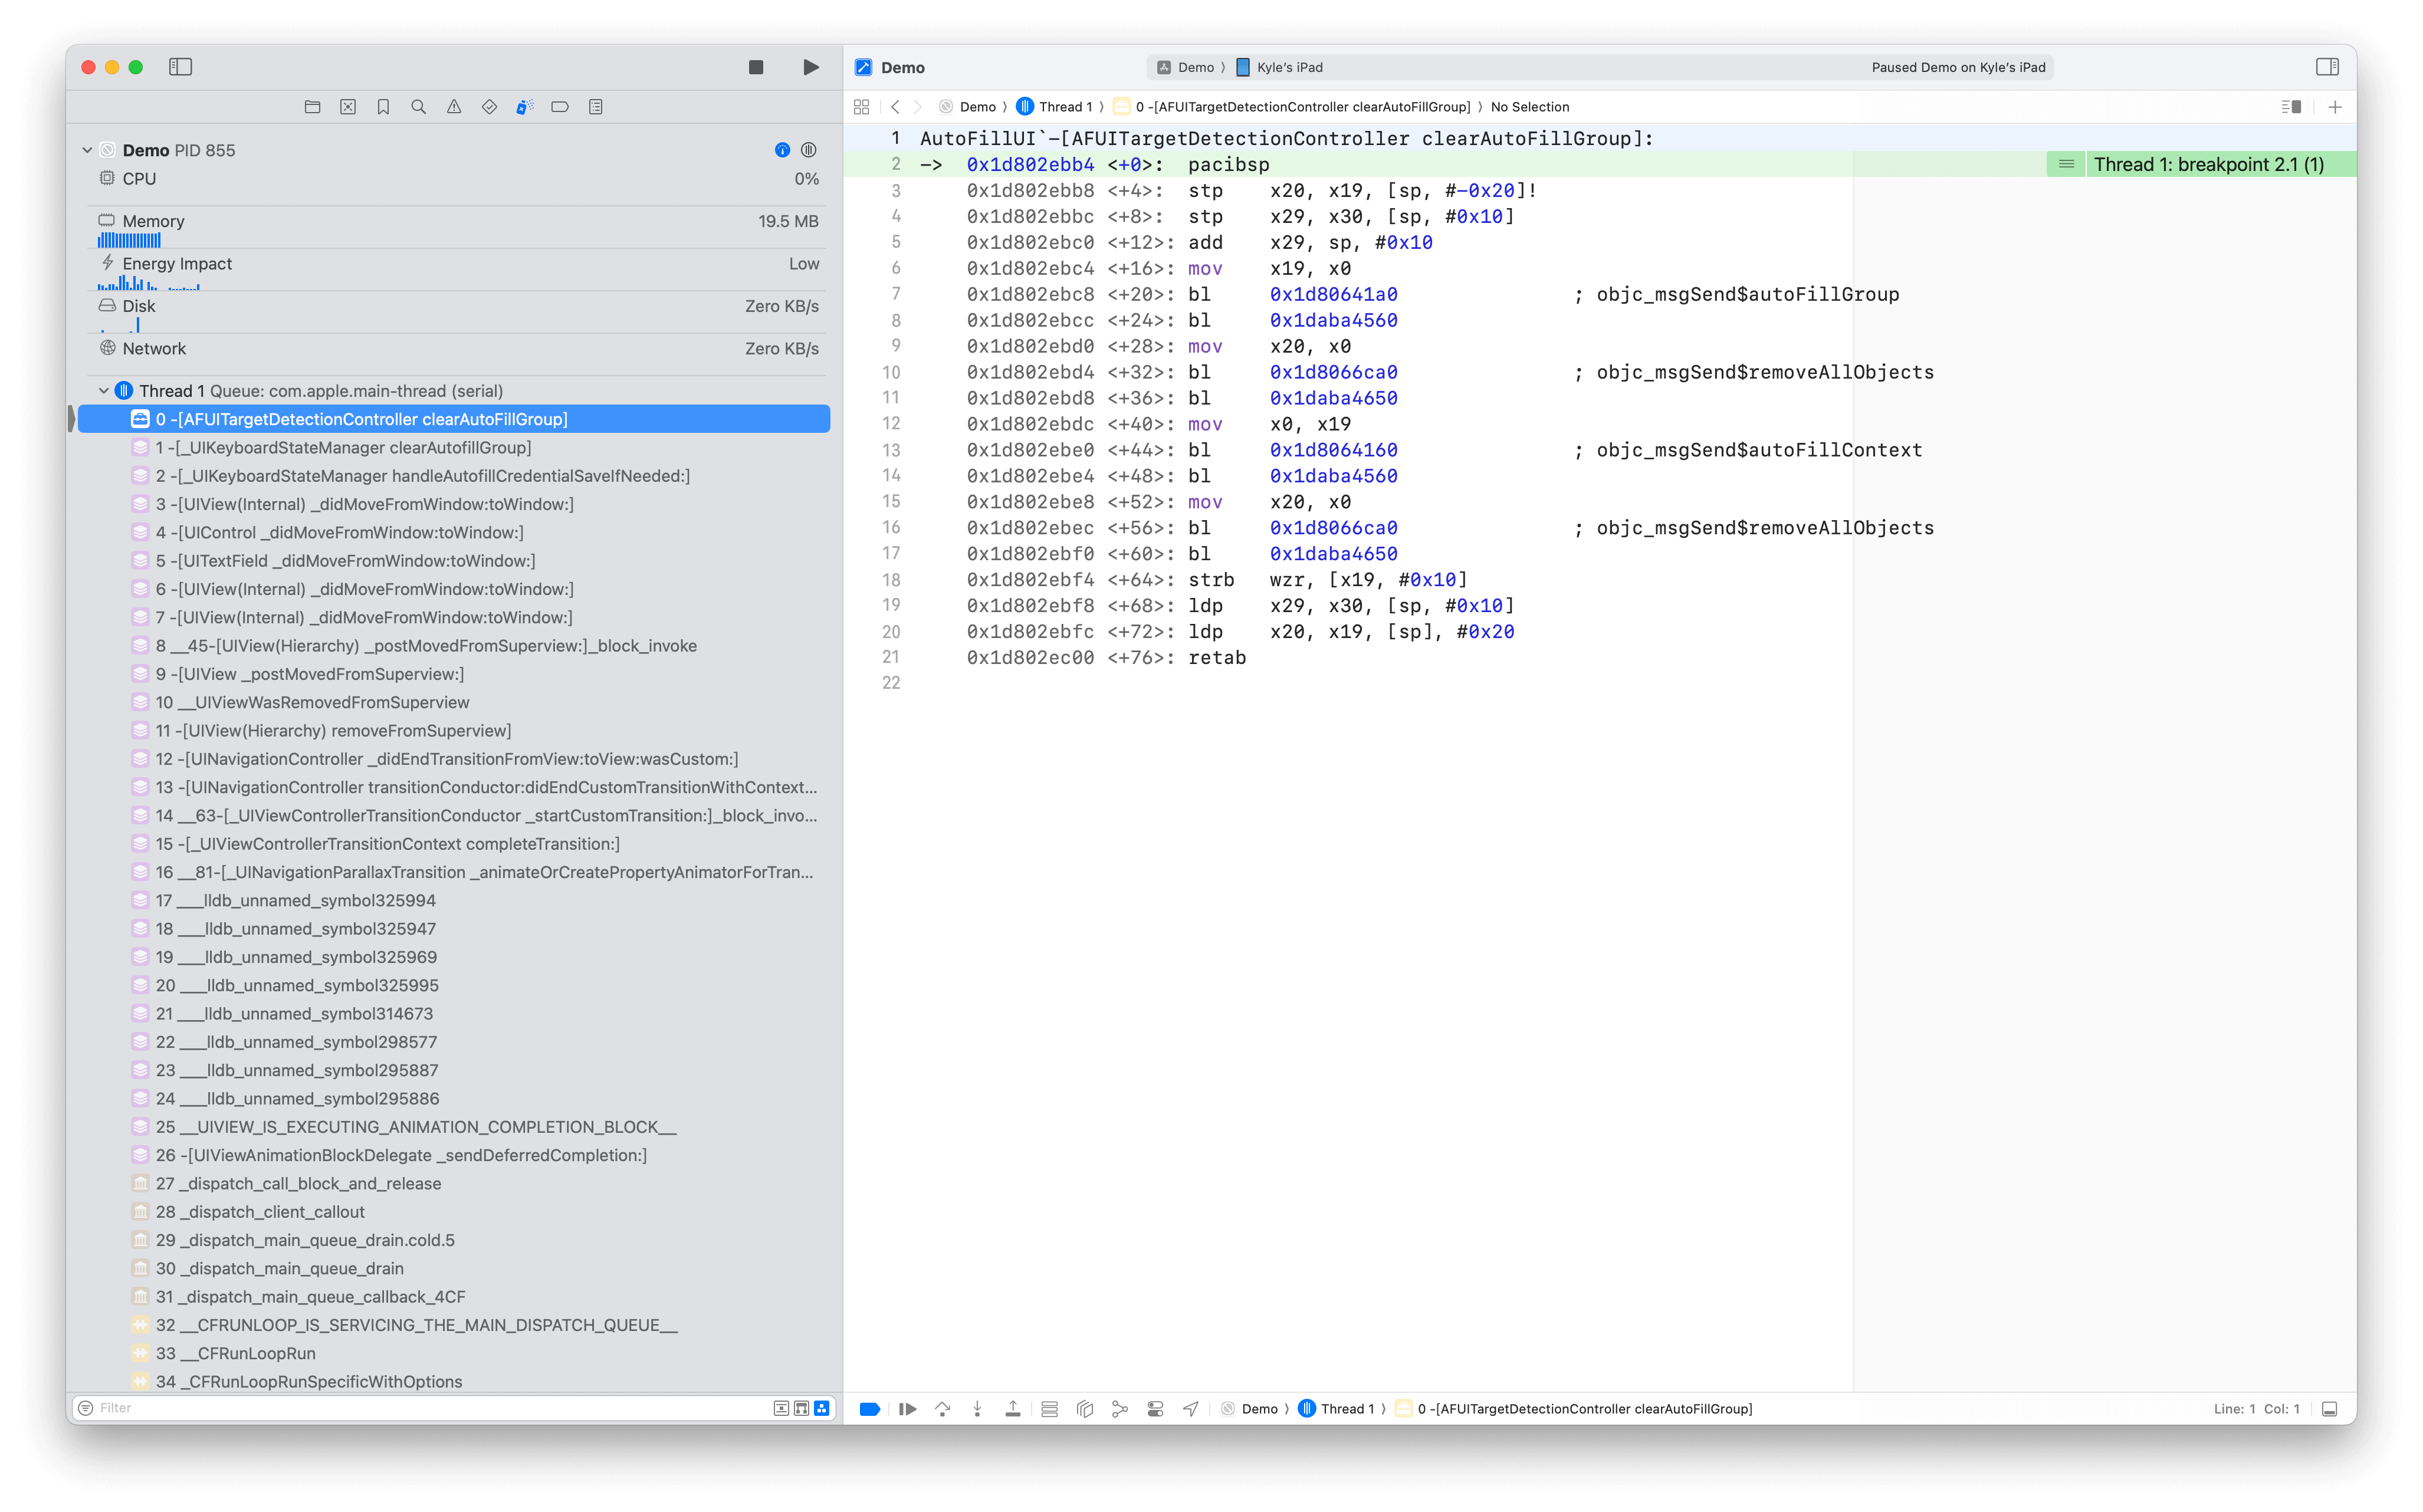This screenshot has width=2423, height=1512.
Task: Continue program execution
Action: point(908,1409)
